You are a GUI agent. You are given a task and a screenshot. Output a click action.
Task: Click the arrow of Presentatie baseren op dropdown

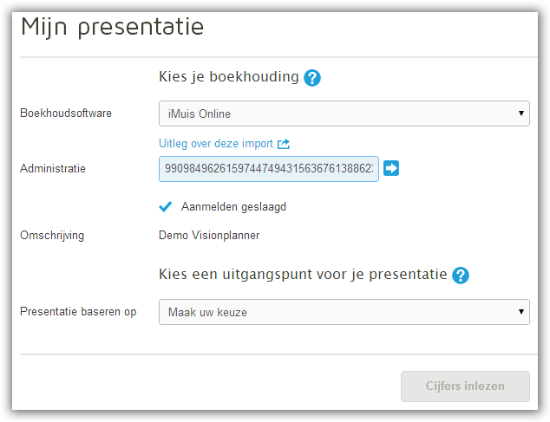(x=521, y=312)
